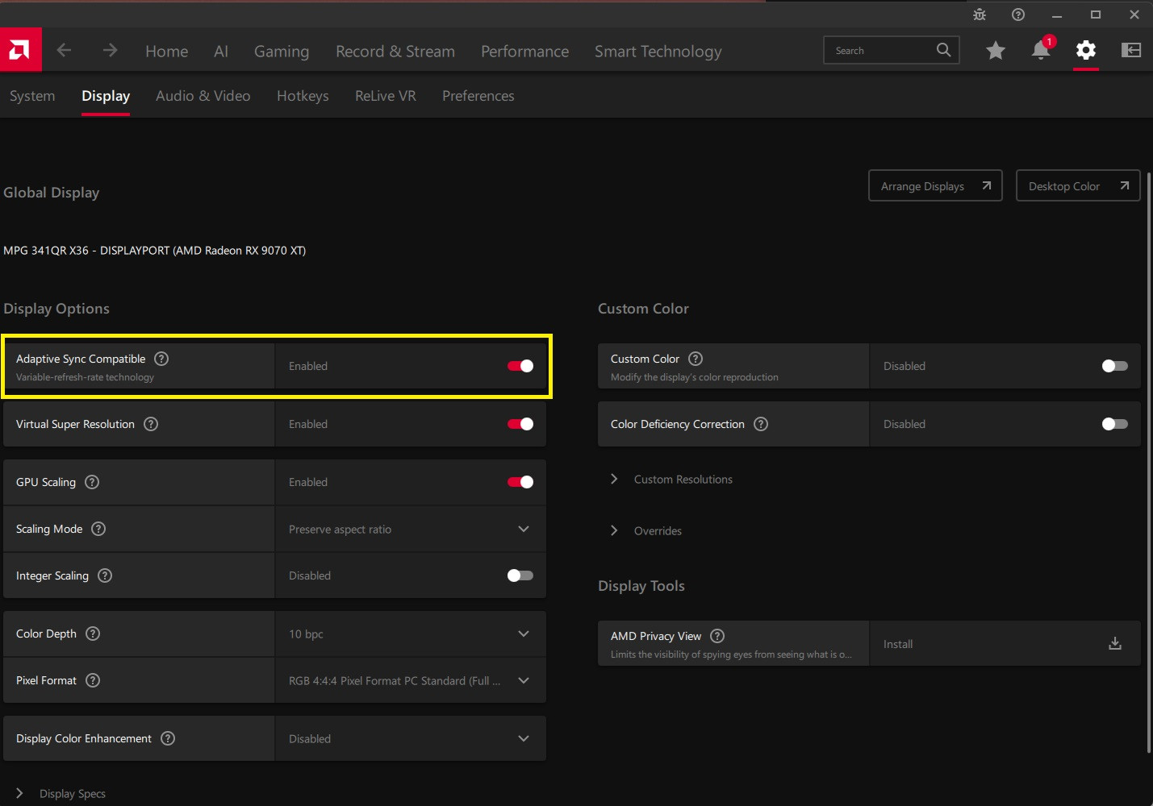Open Display Color Enhancement dropdown

pos(411,738)
